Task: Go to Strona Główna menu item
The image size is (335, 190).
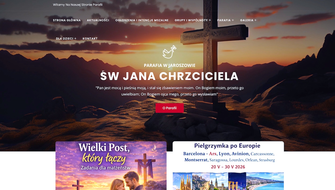Action: click(x=67, y=20)
